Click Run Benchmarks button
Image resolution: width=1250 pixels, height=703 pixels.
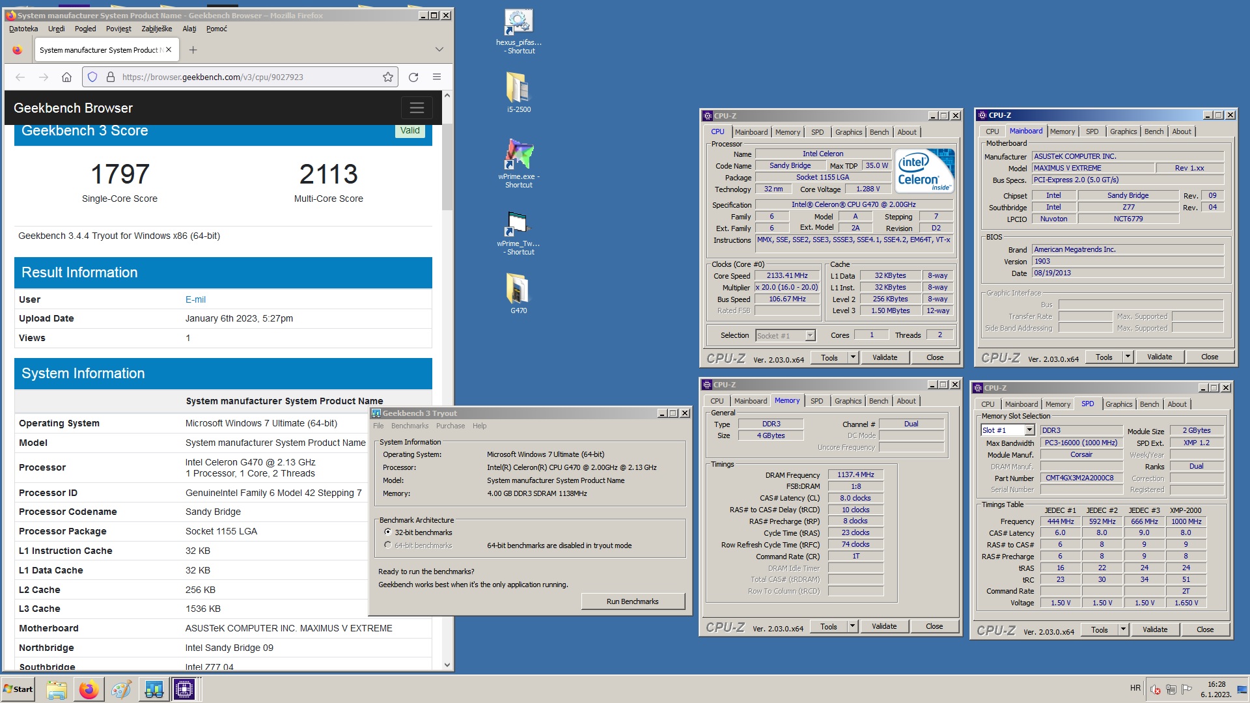pyautogui.click(x=632, y=601)
